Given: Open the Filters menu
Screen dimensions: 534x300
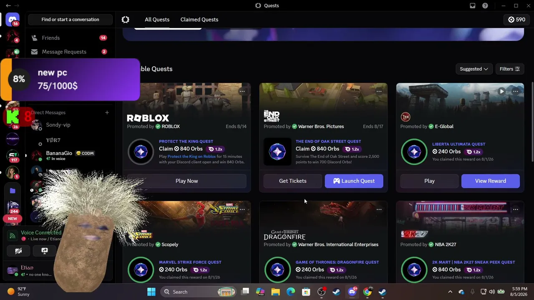Looking at the screenshot, I should (x=509, y=69).
